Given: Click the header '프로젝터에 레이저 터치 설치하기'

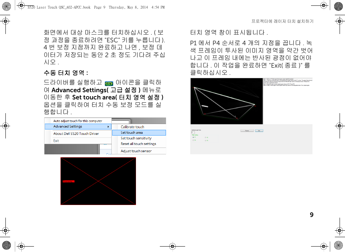Looking at the screenshot, I should point(282,21).
